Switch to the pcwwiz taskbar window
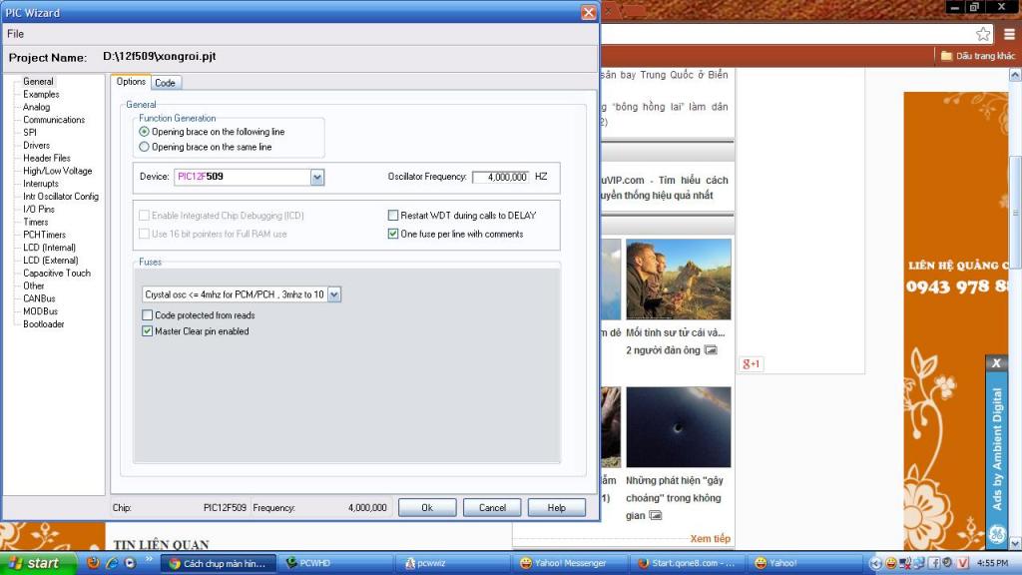Viewport: 1022px width, 575px height. pyautogui.click(x=454, y=563)
